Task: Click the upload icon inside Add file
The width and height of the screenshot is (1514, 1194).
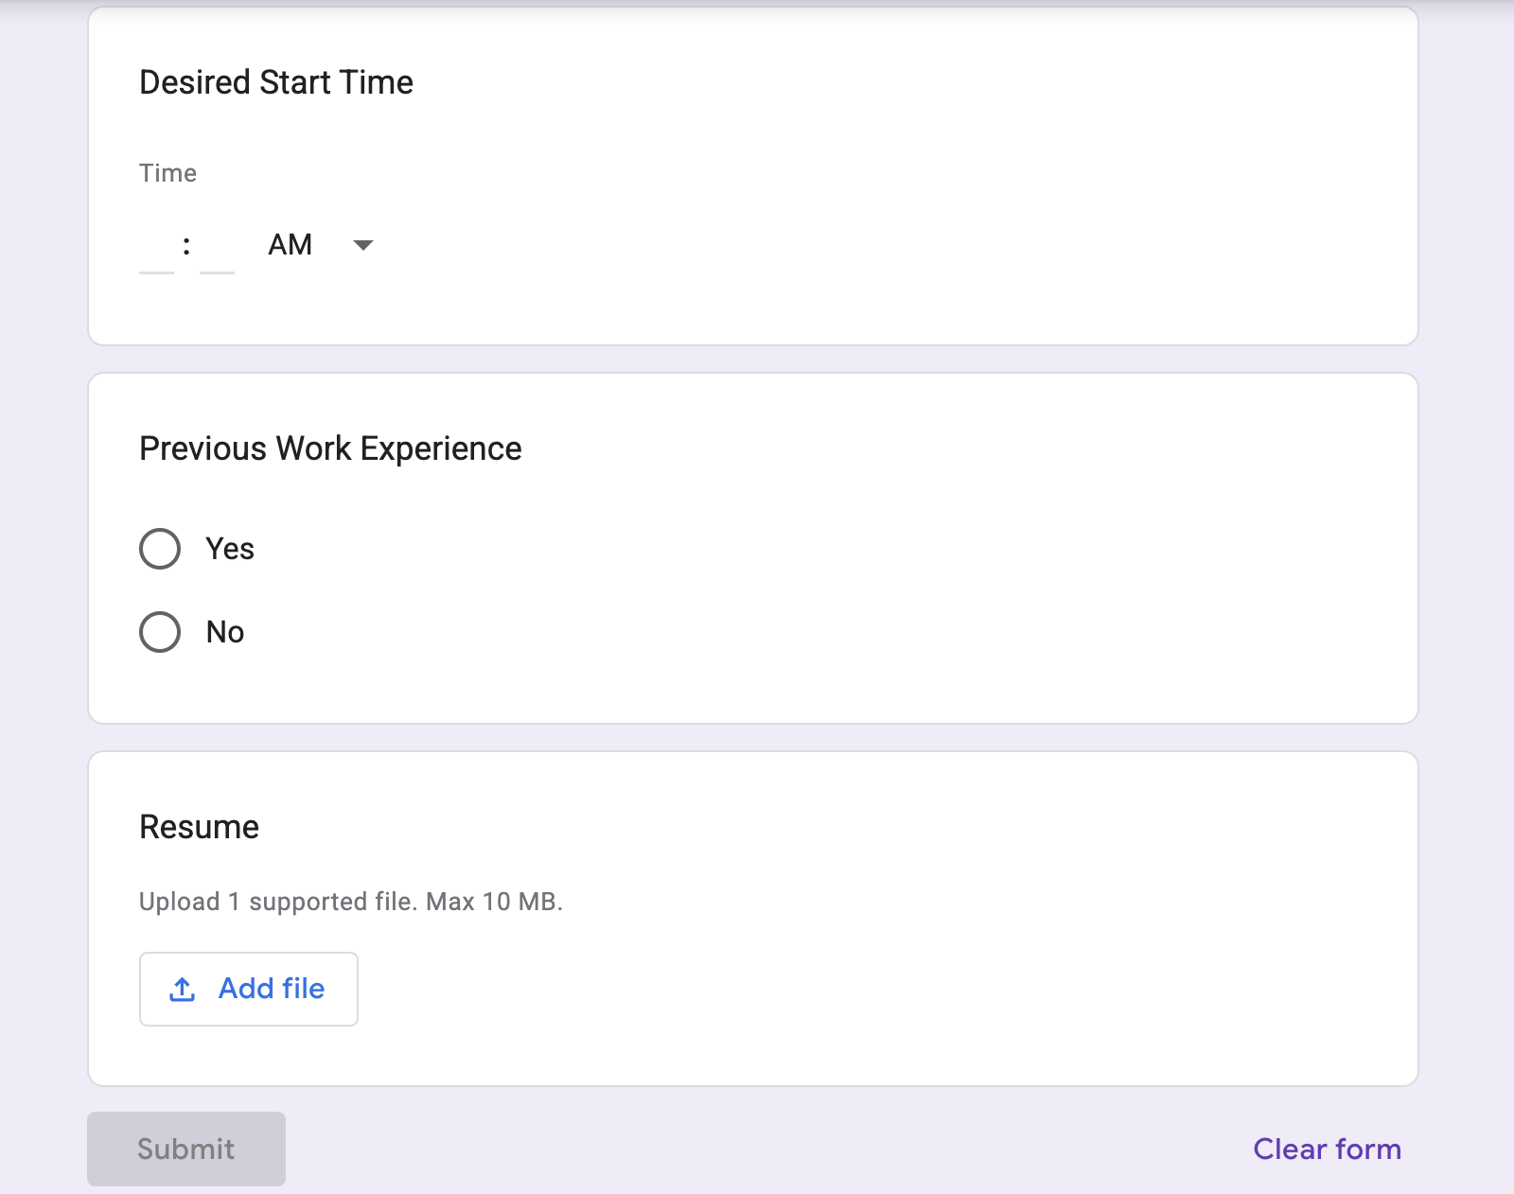Action: click(x=181, y=989)
